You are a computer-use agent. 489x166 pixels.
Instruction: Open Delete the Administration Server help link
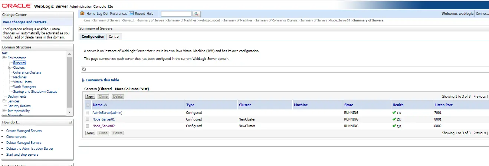pos(30,149)
